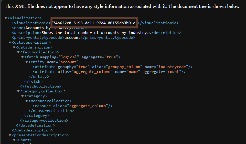Click the highlighted visualizationid GUID value
Viewport: 246px width, 144px height.
tap(94, 23)
